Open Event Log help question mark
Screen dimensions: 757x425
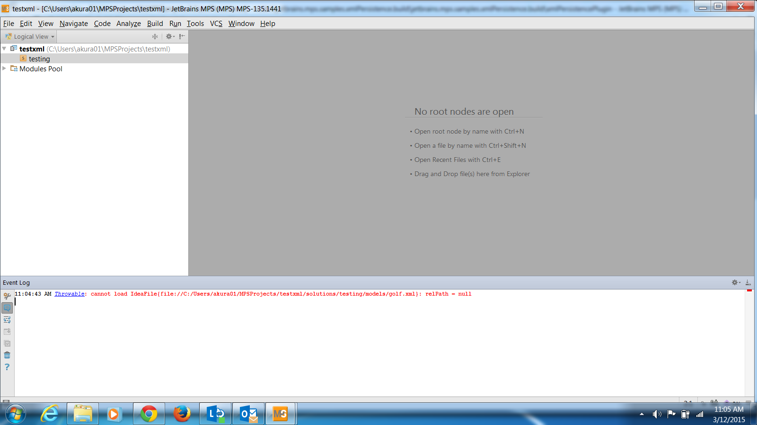[x=7, y=367]
